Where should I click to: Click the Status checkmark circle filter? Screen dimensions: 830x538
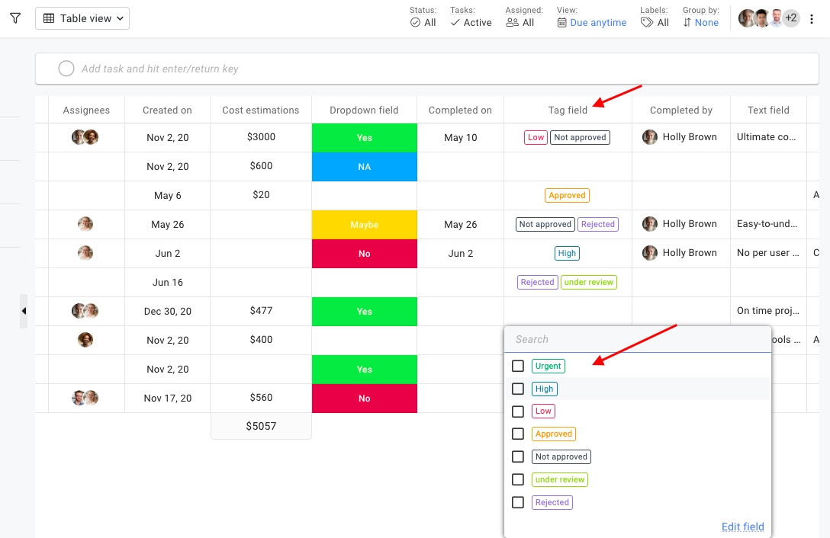(x=415, y=23)
